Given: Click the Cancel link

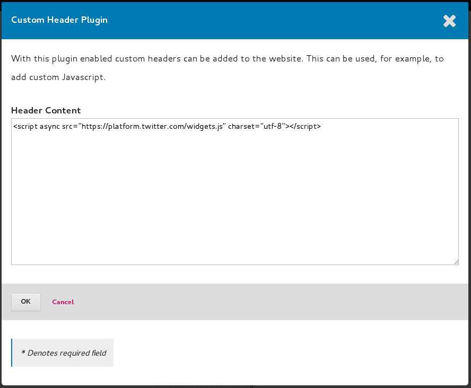Looking at the screenshot, I should [x=63, y=302].
